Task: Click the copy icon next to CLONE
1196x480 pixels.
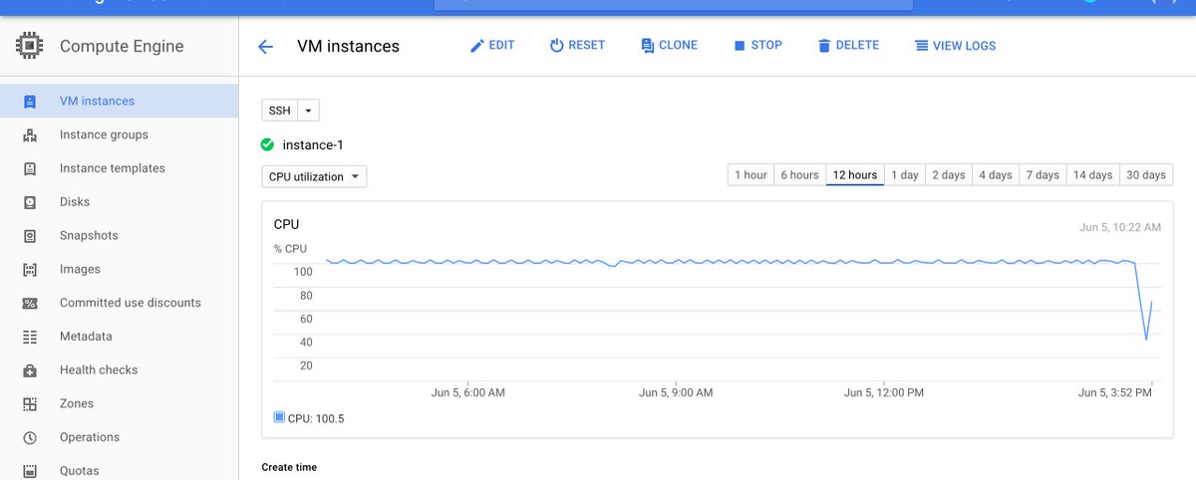Action: 648,46
